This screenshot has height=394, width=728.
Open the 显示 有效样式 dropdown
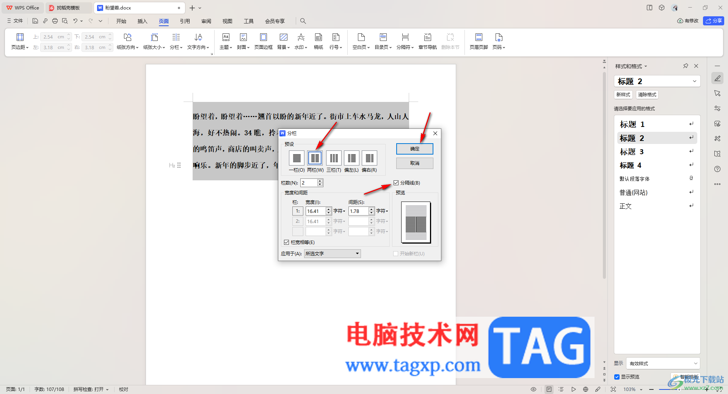point(663,363)
